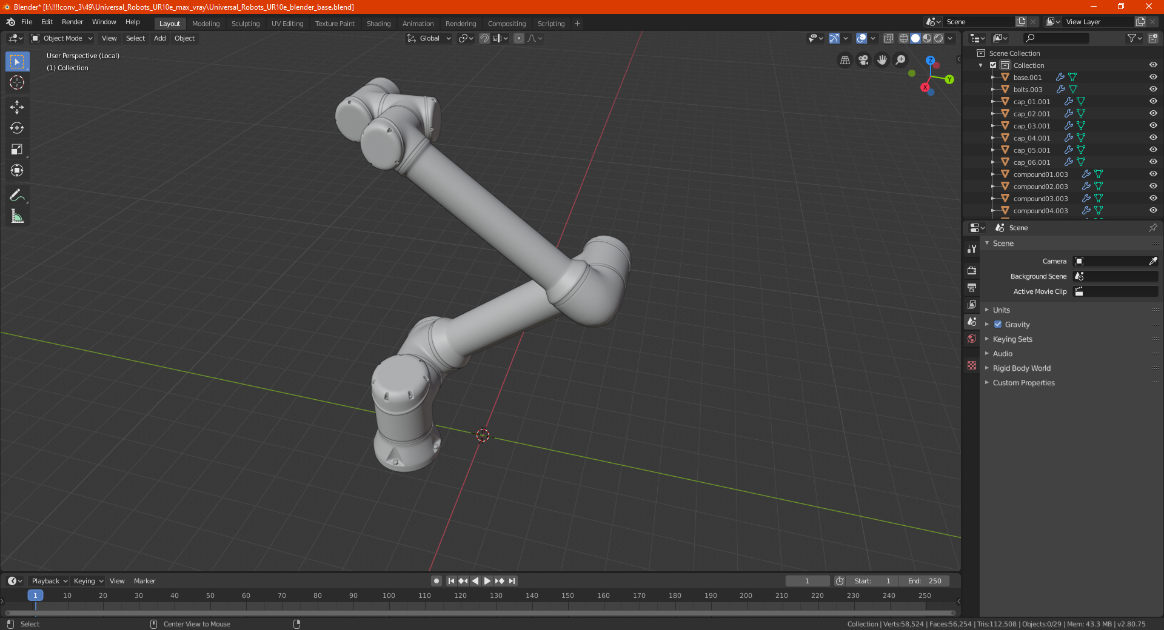Expand the Custom Properties panel
Image resolution: width=1164 pixels, height=630 pixels.
tap(1023, 382)
